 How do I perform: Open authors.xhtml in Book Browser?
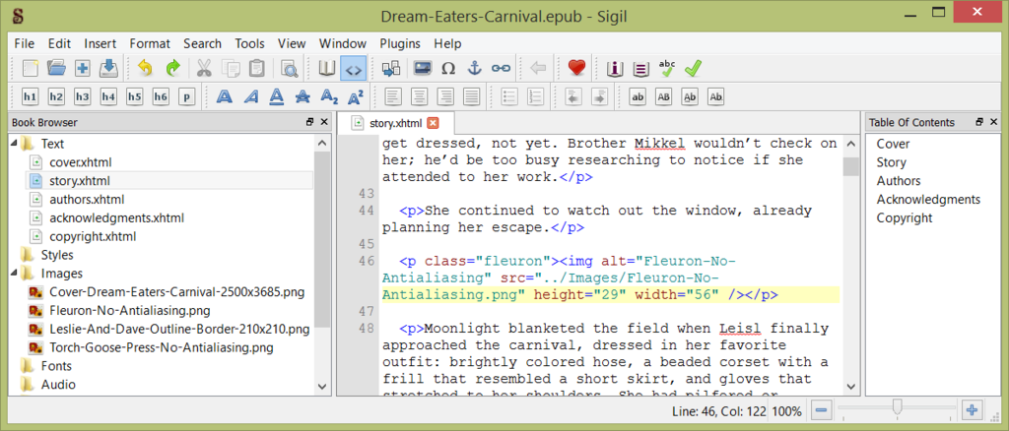pos(87,200)
